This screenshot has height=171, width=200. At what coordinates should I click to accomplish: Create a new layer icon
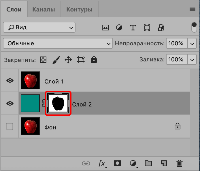164,163
